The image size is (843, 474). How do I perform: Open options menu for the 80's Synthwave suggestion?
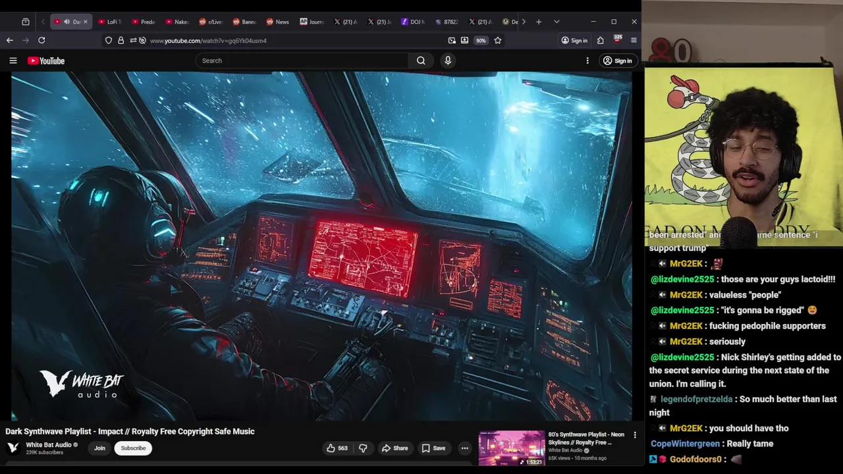coord(635,435)
